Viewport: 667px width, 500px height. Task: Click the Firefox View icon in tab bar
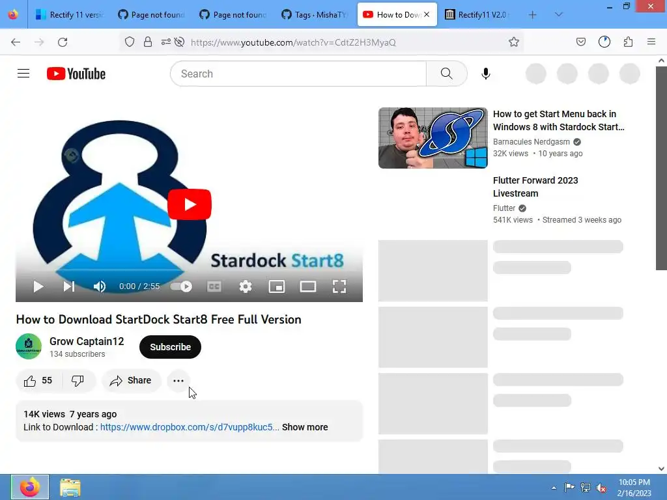tap(13, 14)
